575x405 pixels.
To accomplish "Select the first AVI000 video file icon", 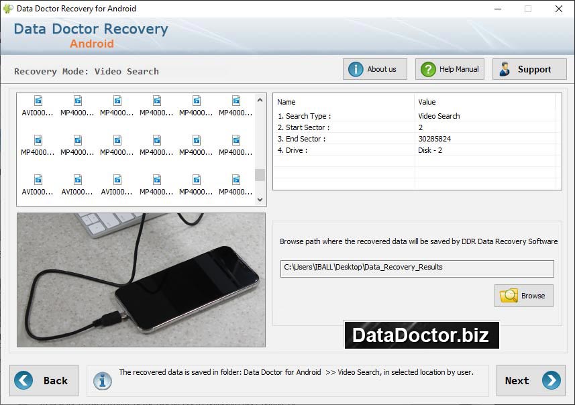I will 37,105.
